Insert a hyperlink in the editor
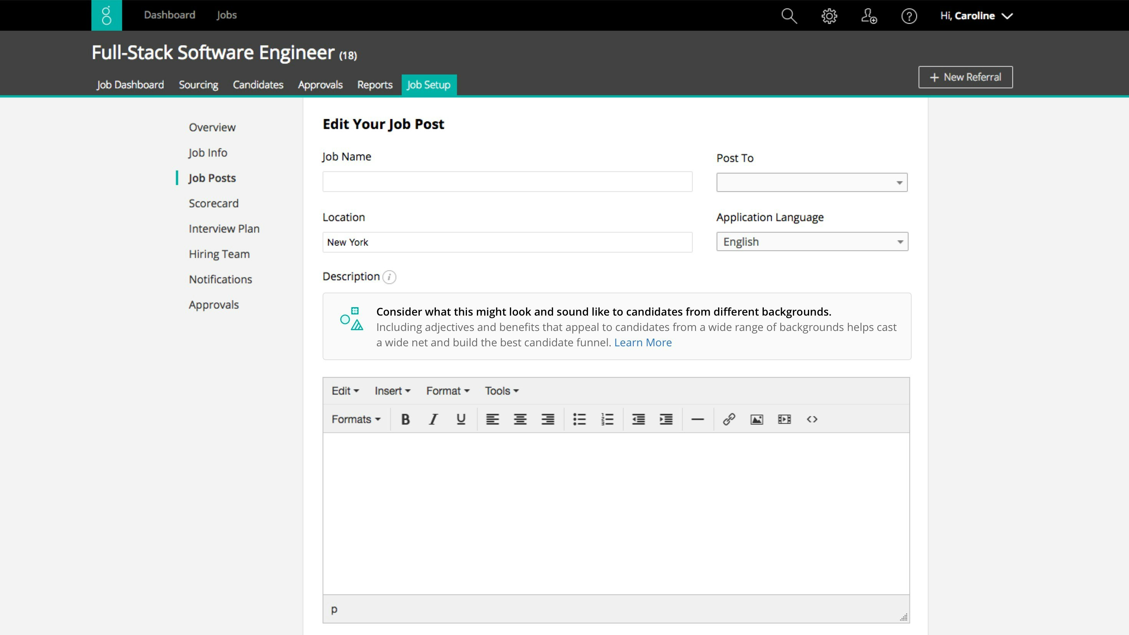Viewport: 1129px width, 635px height. pyautogui.click(x=728, y=419)
